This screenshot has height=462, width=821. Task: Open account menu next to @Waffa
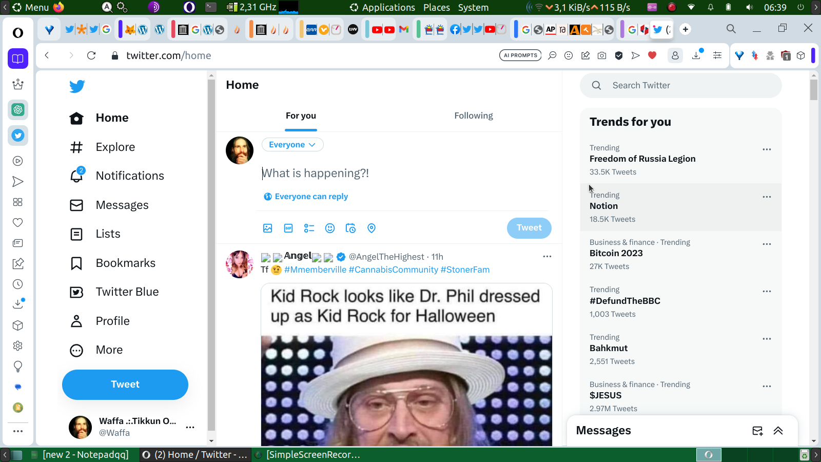(x=190, y=427)
